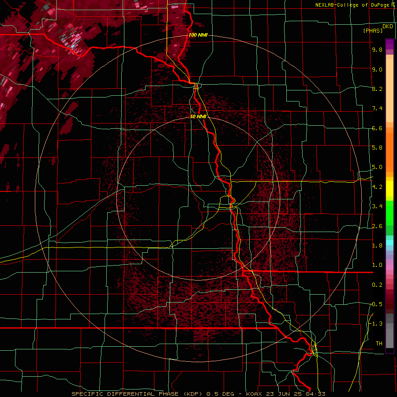
Task: Click the 6.6 scale value
Action: [377, 128]
